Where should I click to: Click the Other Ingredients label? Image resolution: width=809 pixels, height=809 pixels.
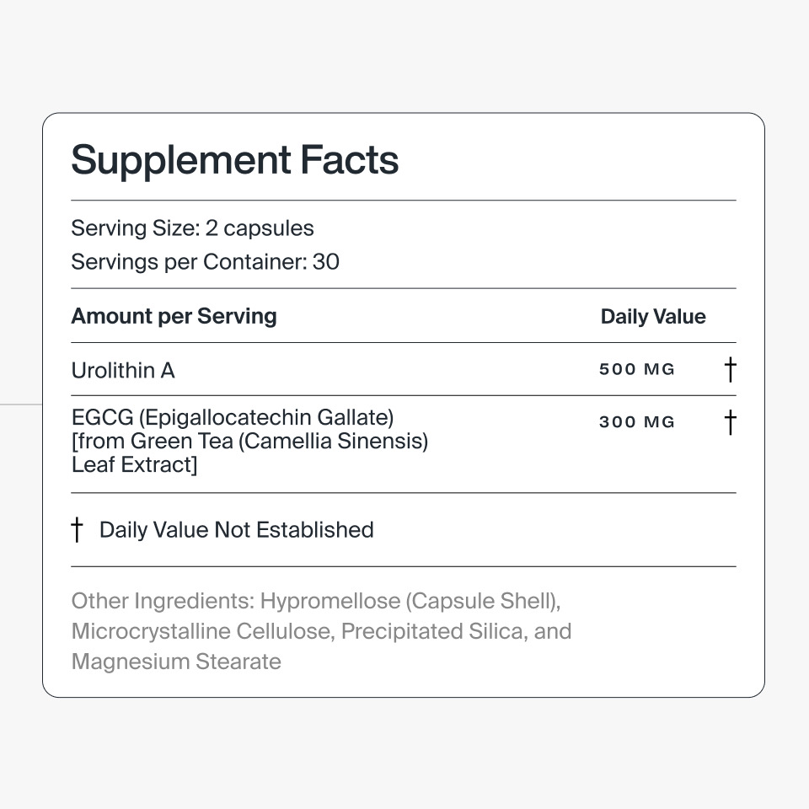click(163, 601)
